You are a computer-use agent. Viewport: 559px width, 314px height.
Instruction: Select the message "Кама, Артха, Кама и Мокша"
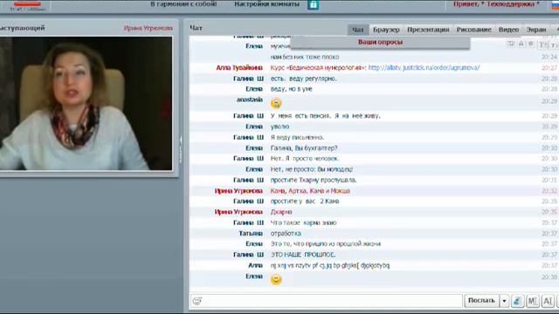click(x=310, y=191)
